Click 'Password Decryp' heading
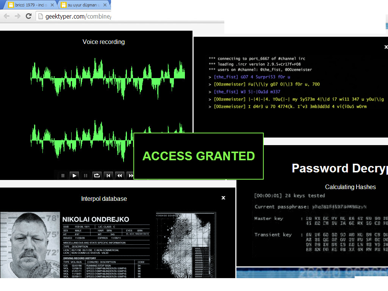This screenshot has height=291, width=388. [x=340, y=168]
